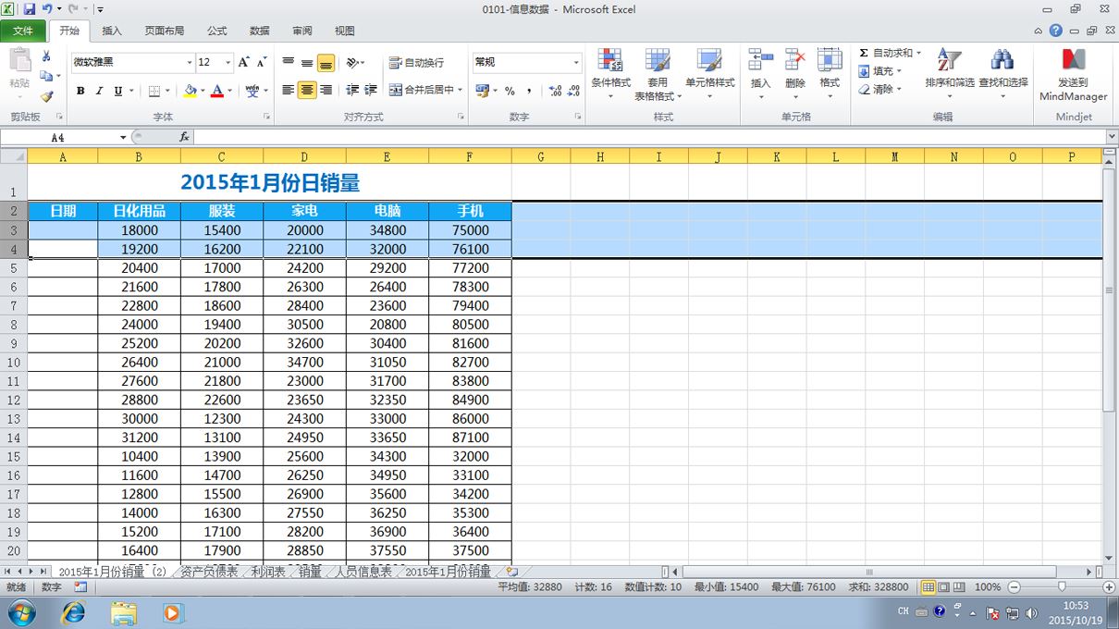Expand the 填充 fill dropdown
The image size is (1119, 629).
tap(899, 71)
